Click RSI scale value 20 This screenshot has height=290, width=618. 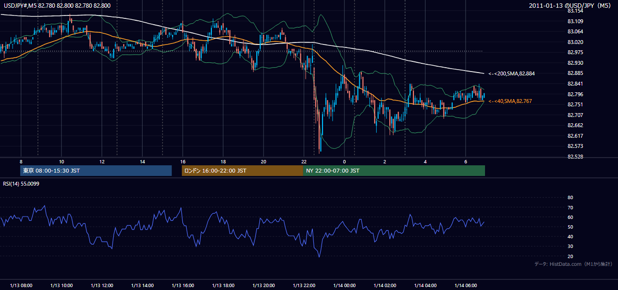[570, 256]
